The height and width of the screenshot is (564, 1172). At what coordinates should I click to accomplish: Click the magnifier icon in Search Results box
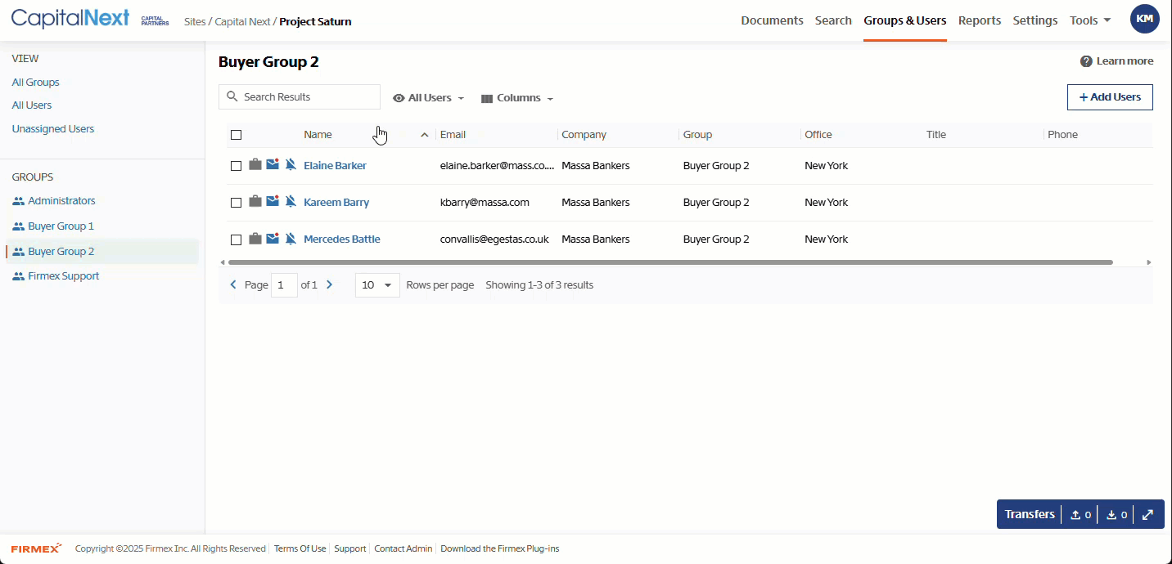pos(232,96)
